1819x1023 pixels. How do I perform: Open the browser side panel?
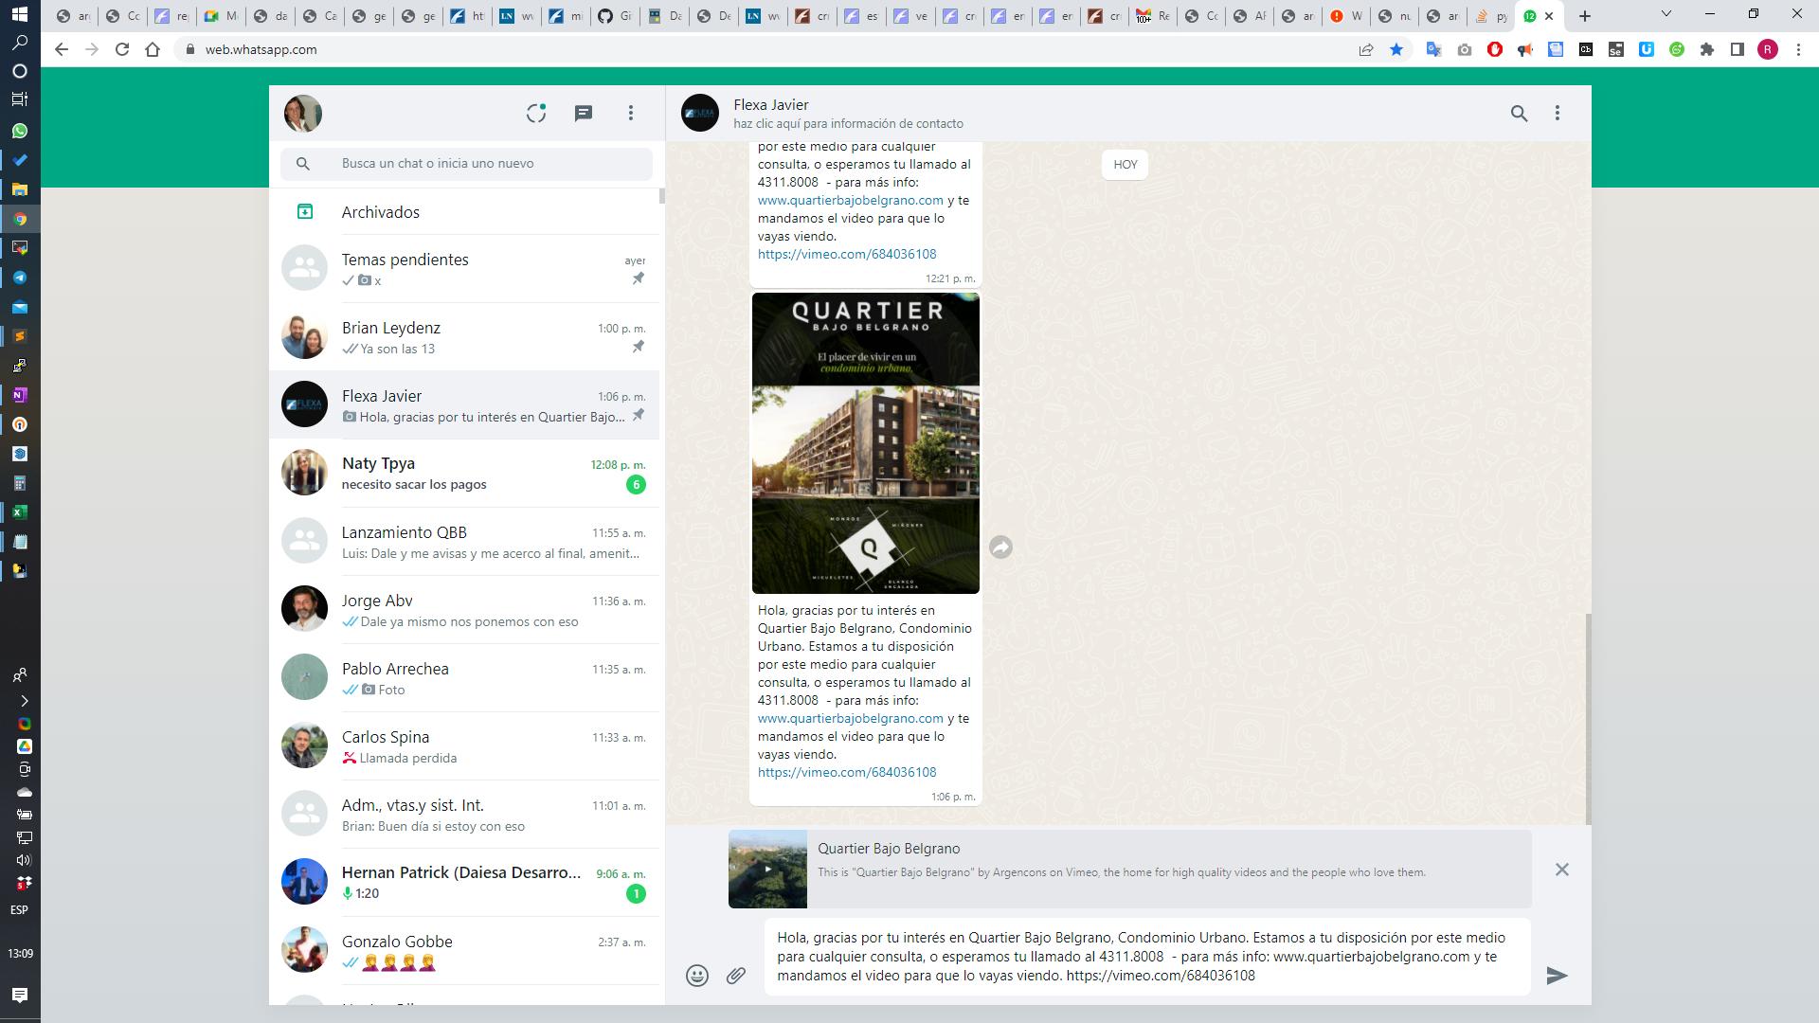coord(1738,49)
